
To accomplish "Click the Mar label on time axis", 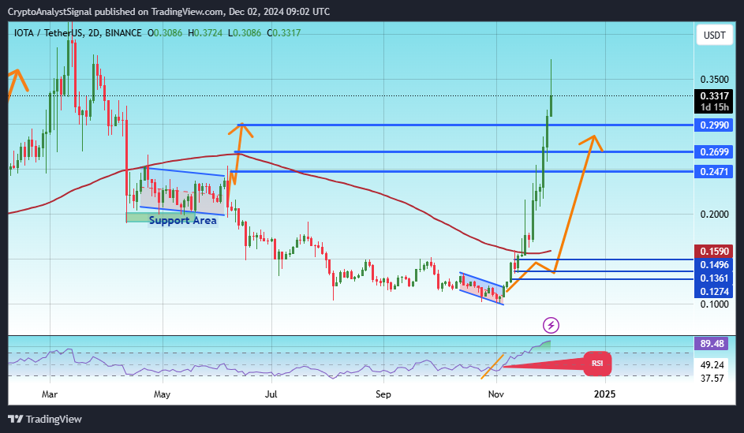I will pyautogui.click(x=50, y=394).
